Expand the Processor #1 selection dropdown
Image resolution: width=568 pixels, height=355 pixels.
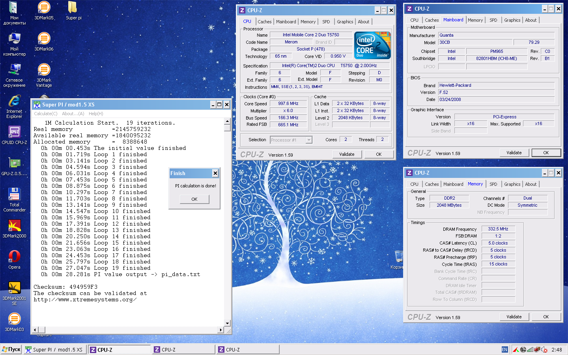pos(309,140)
